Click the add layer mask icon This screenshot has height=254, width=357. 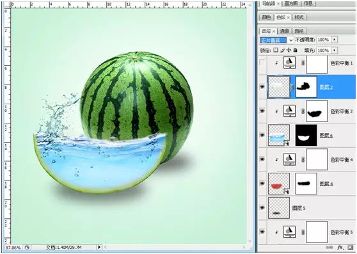(351, 248)
